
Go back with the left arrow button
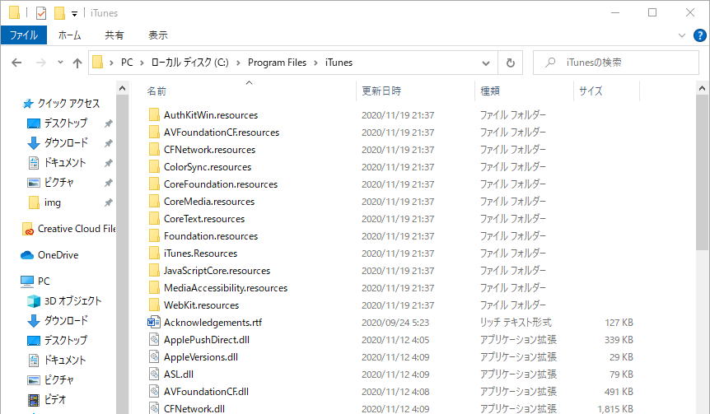point(16,63)
